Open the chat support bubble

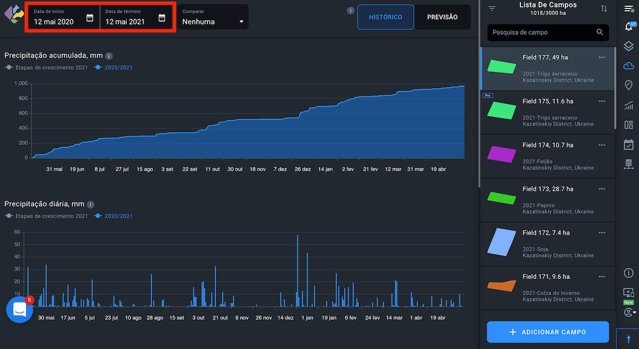(20, 310)
